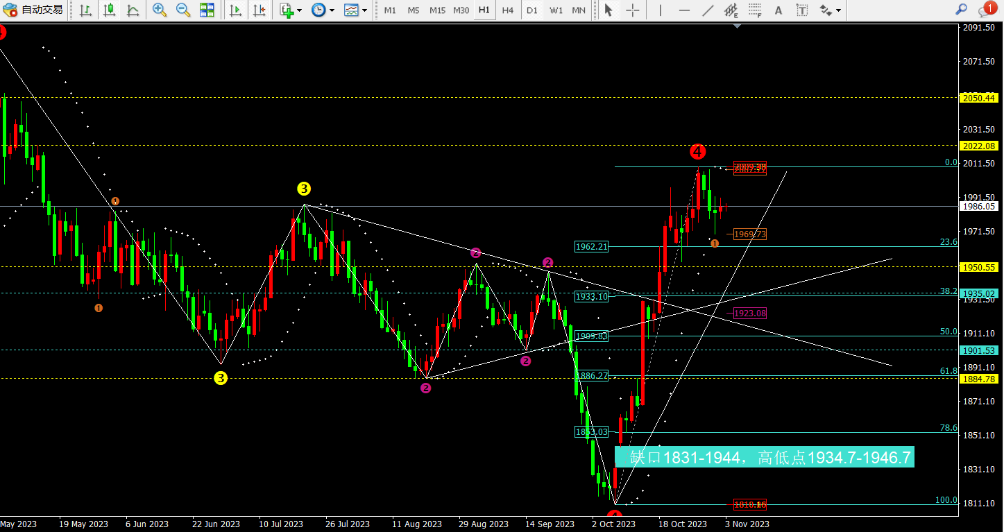
Task: Click the chart shift triangle marker
Action: click(737, 26)
